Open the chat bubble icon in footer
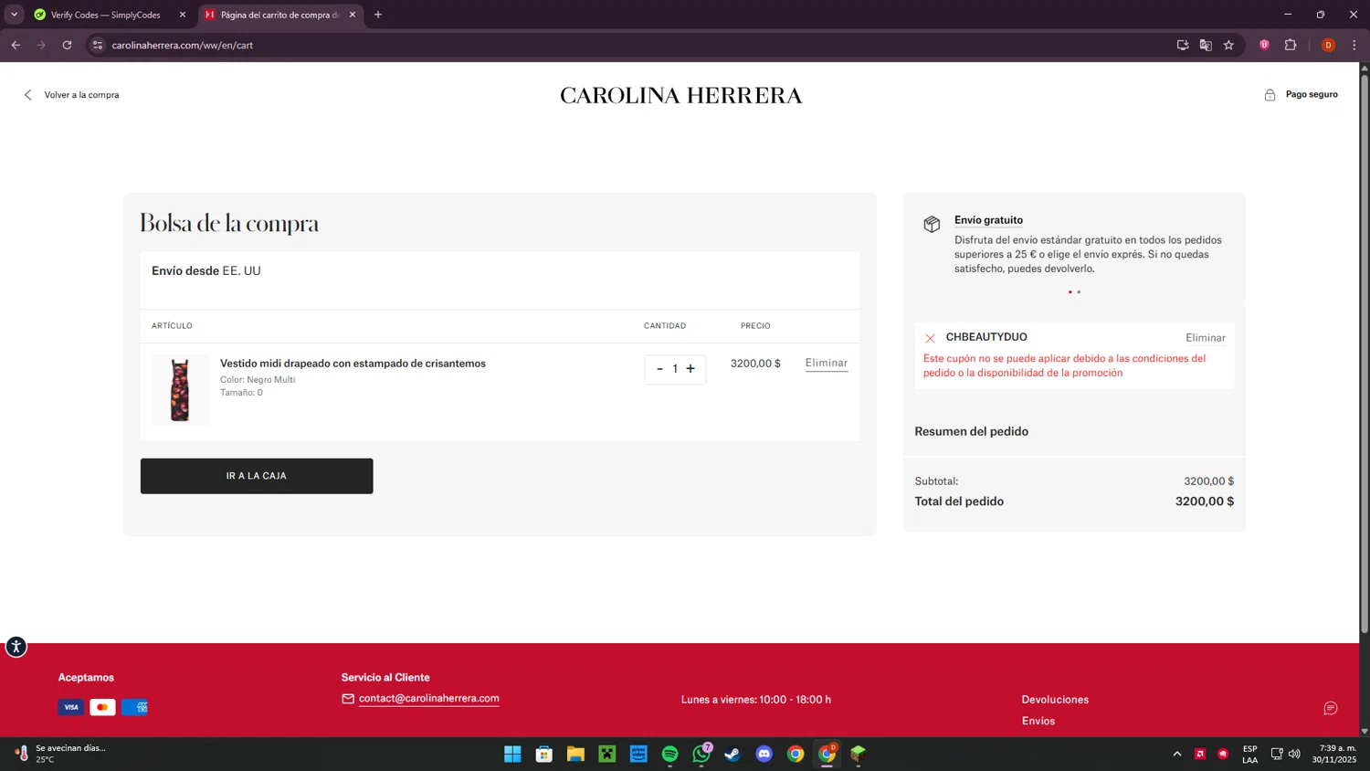The image size is (1370, 771). pyautogui.click(x=1331, y=708)
